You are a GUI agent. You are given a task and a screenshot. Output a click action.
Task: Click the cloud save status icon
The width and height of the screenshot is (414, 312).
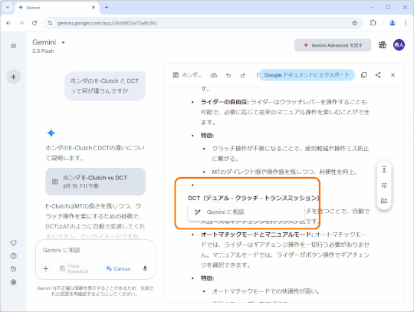(214, 75)
